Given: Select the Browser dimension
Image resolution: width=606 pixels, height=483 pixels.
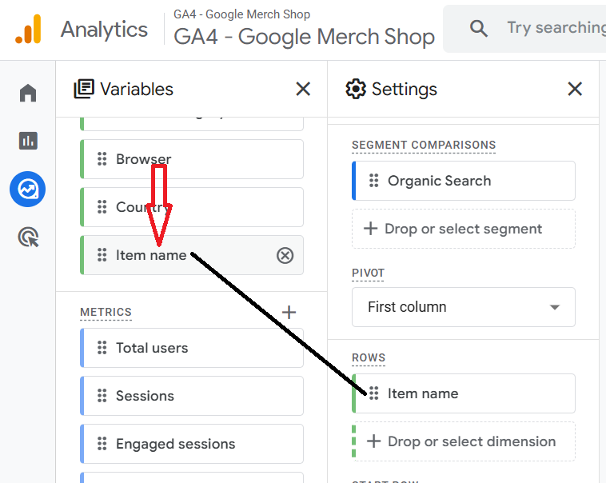Looking at the screenshot, I should (192, 159).
